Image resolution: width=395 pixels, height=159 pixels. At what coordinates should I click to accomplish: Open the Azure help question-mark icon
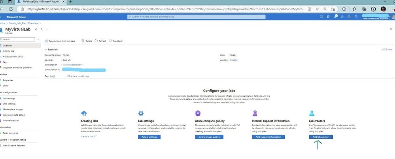click(x=349, y=17)
